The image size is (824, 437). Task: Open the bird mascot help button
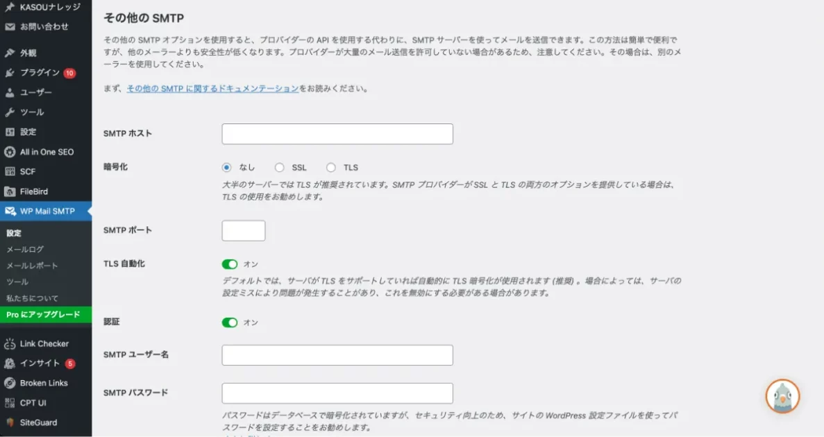(x=782, y=397)
